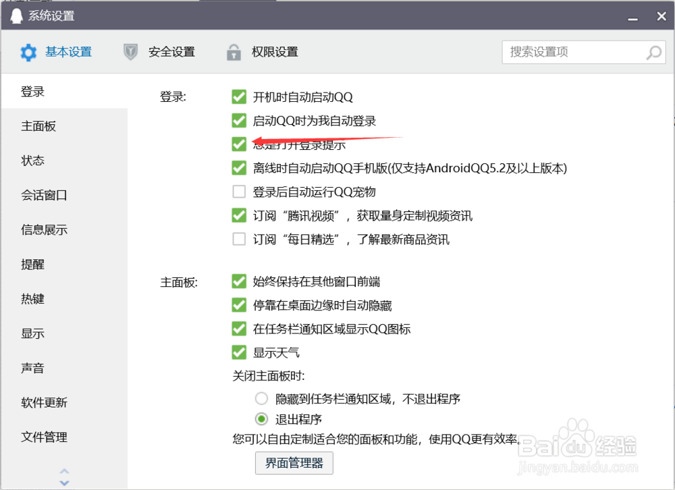
Task: Disable 始终保持在其他窗口前端
Action: click(239, 281)
